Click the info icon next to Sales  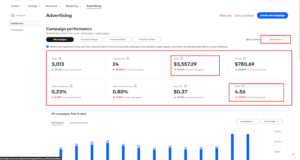click(182, 58)
